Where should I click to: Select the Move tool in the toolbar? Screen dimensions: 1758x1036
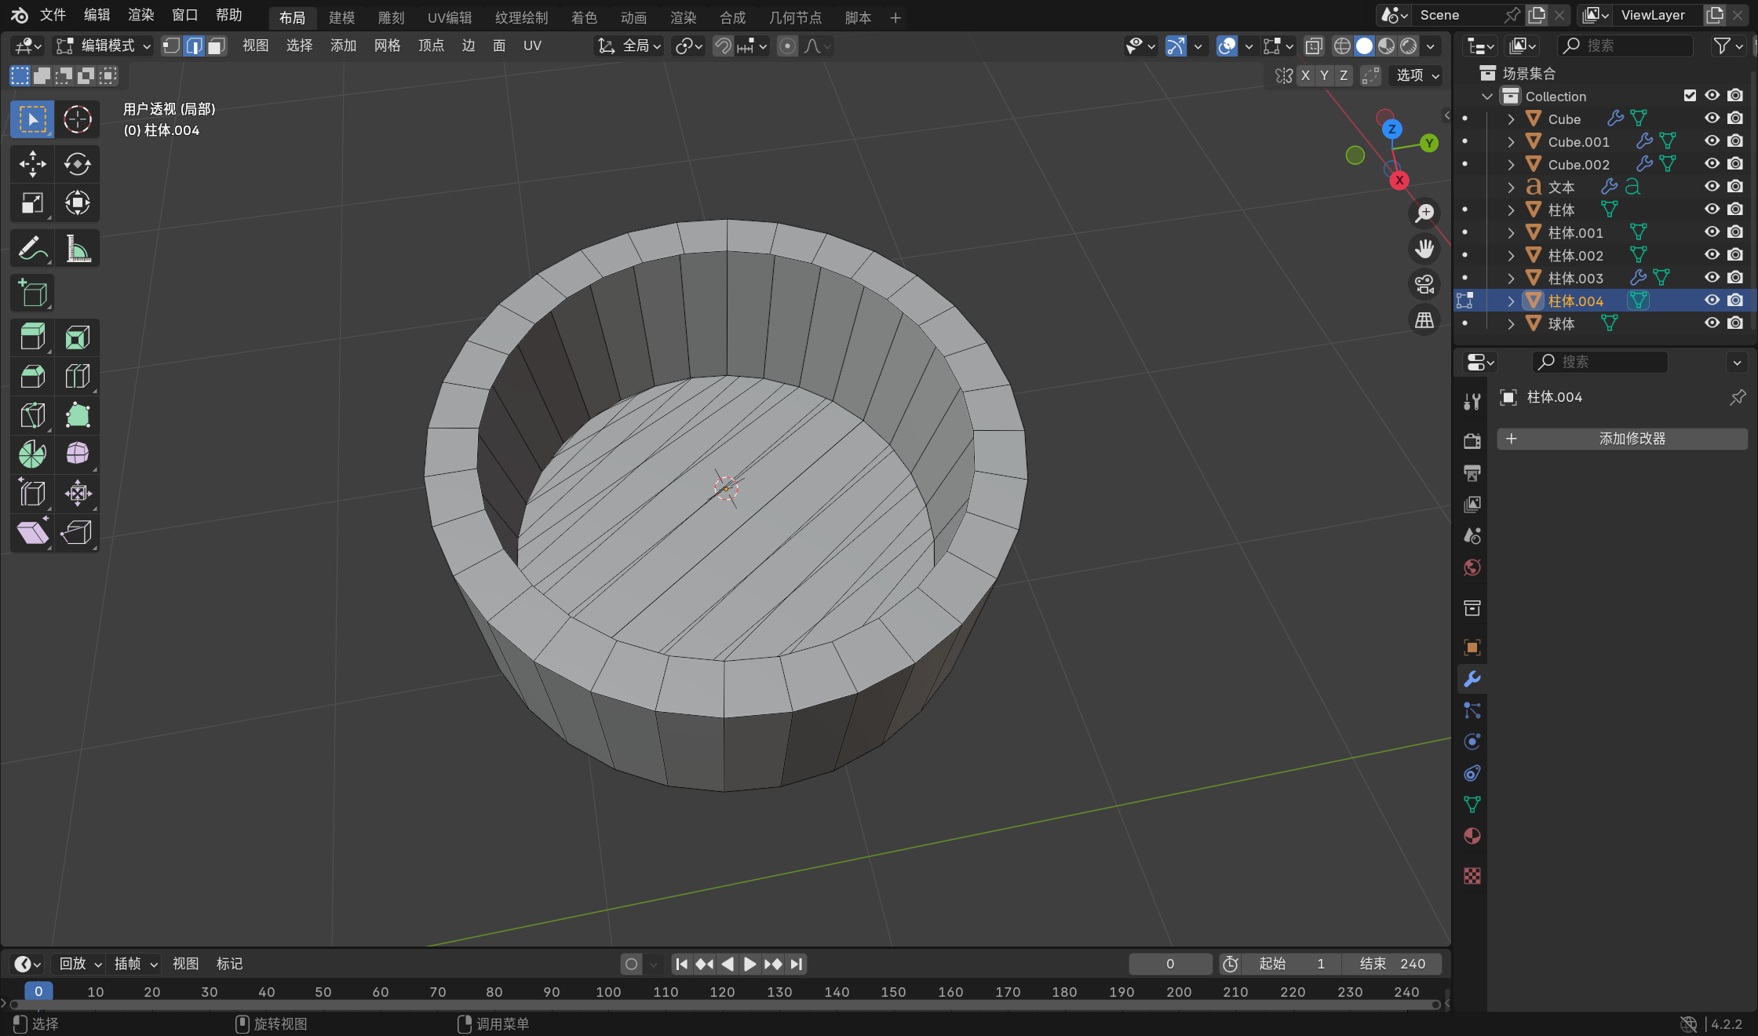tap(32, 164)
